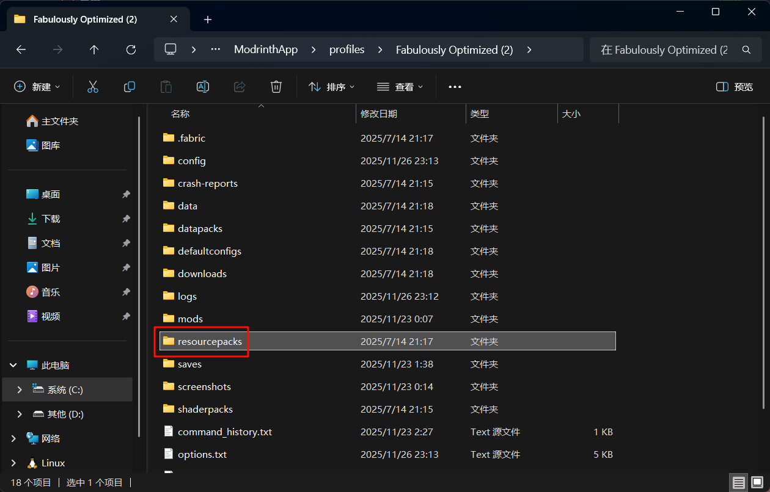
Task: Go up one directory level
Action: (94, 50)
